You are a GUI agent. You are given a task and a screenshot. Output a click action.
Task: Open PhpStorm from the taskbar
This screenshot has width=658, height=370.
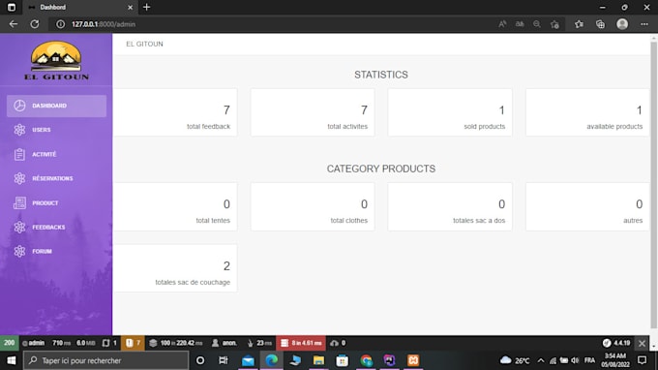point(389,360)
